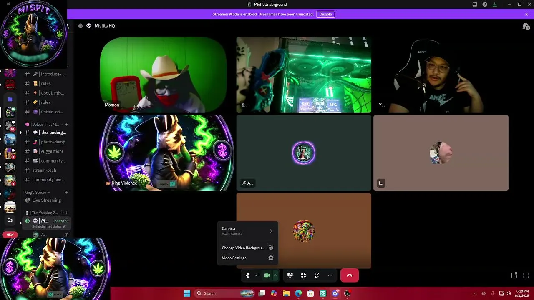Turn off the green camera button
The image size is (534, 300).
click(267, 275)
